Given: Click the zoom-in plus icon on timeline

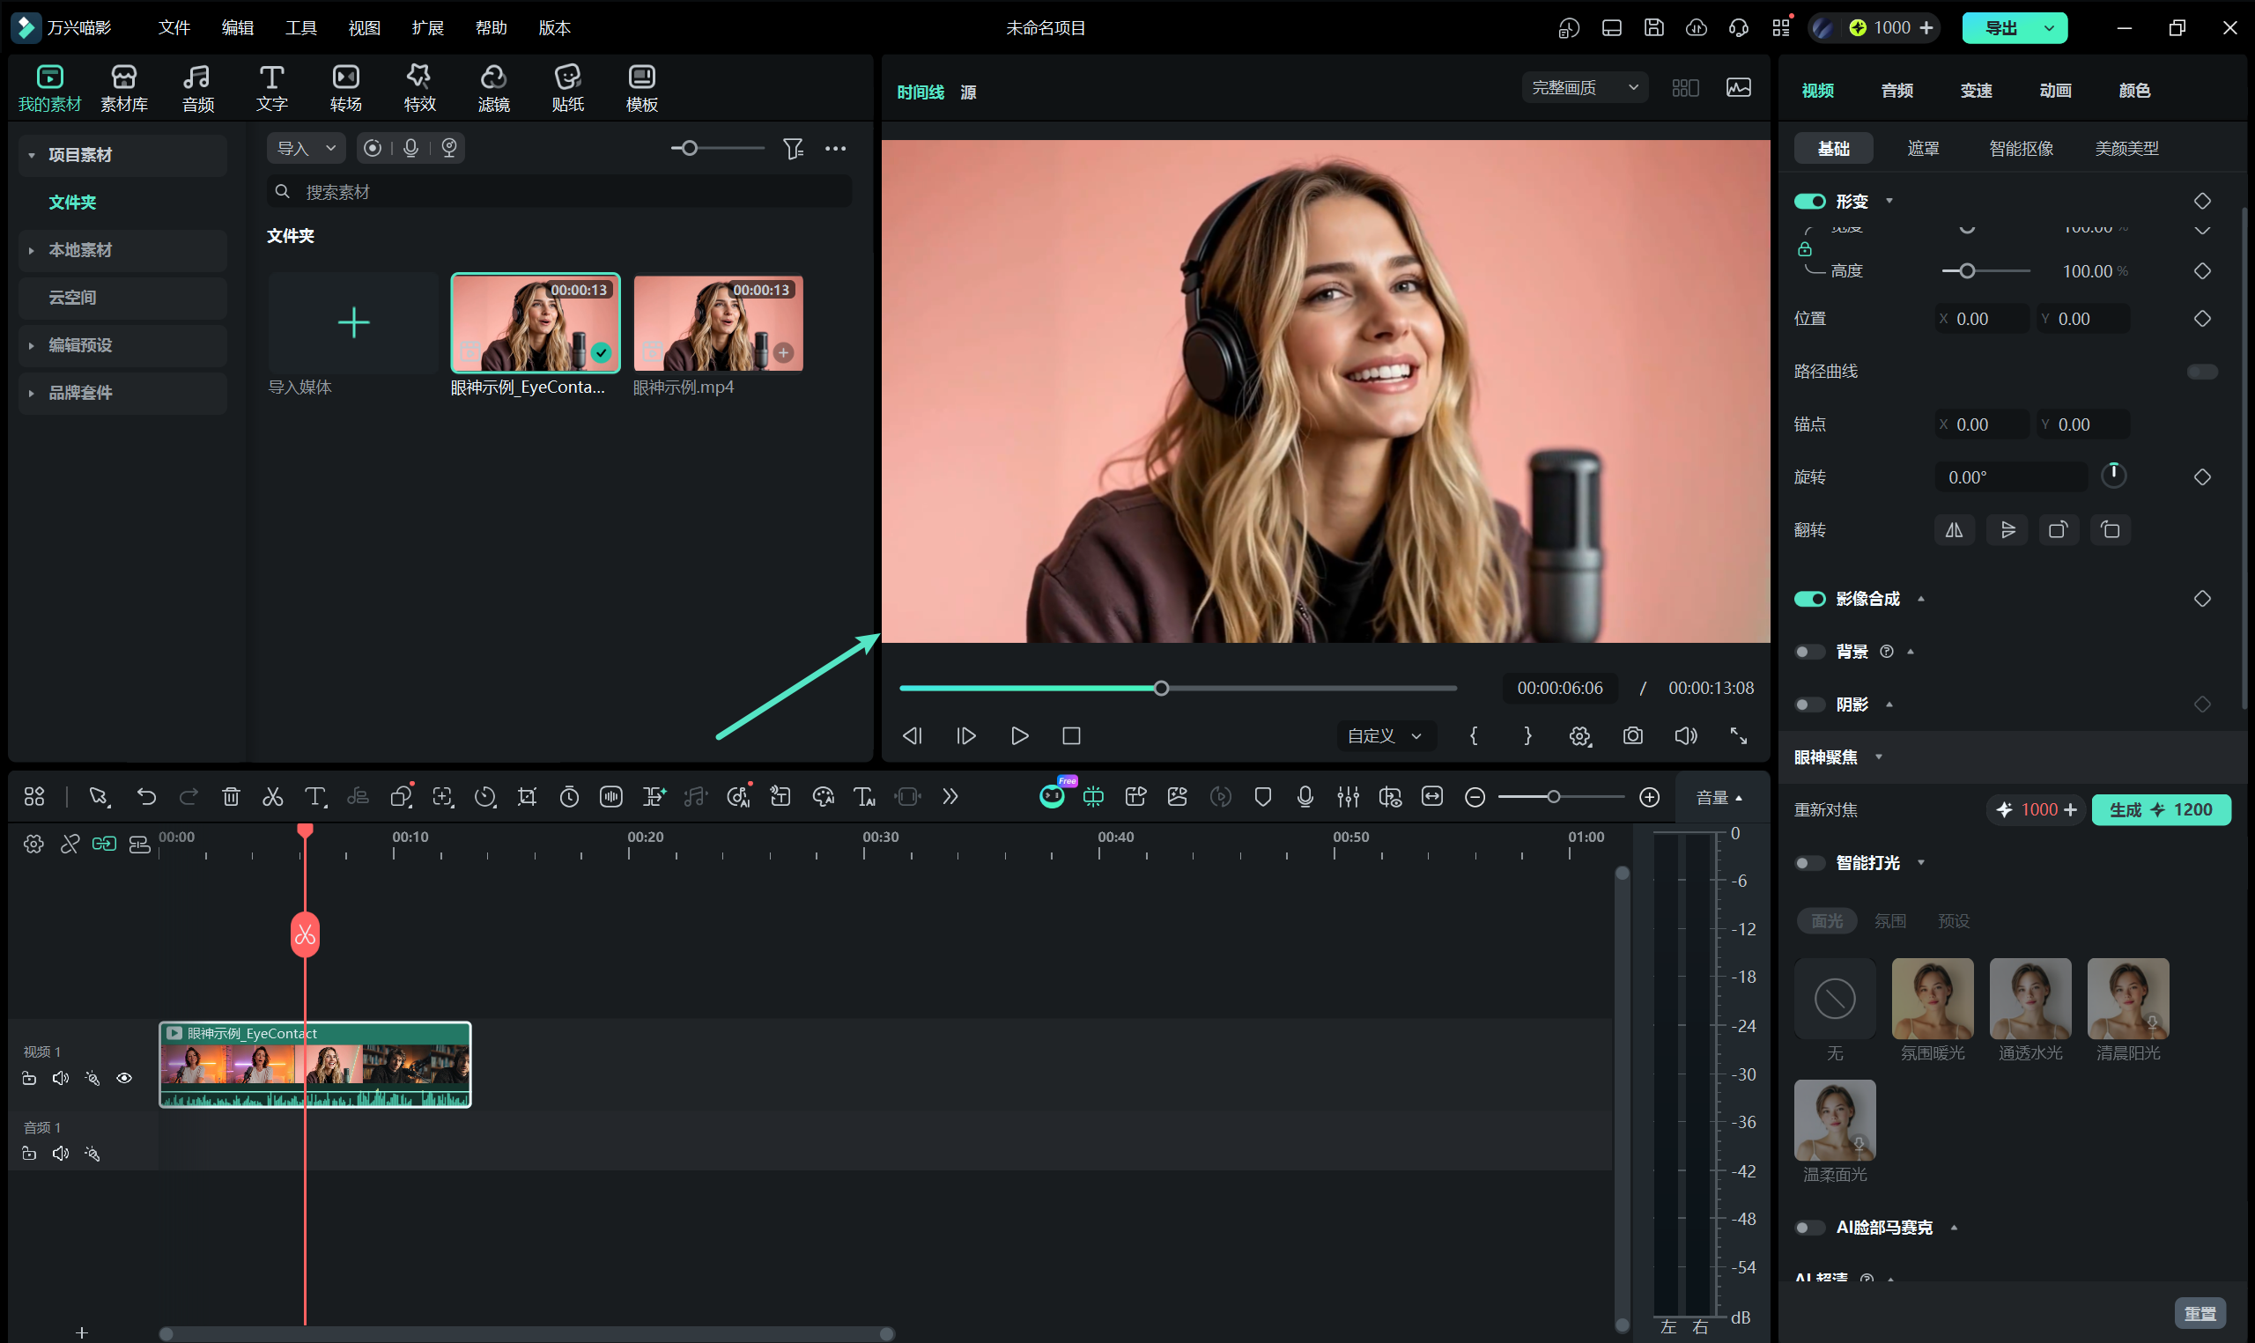Looking at the screenshot, I should [1650, 796].
